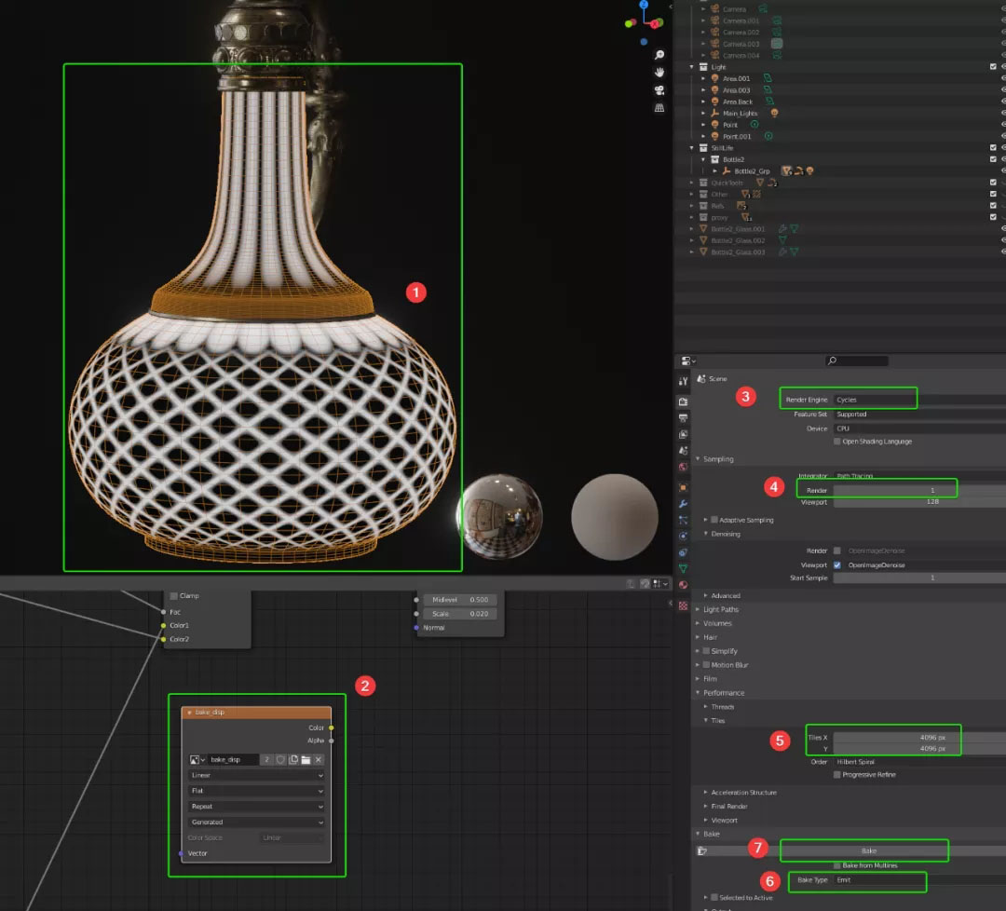The image size is (1006, 911).
Task: Toggle Selected to Active checkbox
Action: (714, 898)
